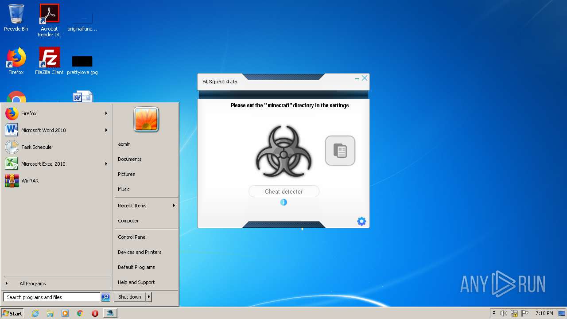The image size is (567, 319).
Task: Minimize the BLSquad window
Action: (357, 78)
